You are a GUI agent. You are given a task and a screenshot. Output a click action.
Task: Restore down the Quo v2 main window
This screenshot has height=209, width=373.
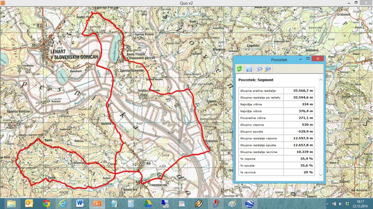(356, 3)
